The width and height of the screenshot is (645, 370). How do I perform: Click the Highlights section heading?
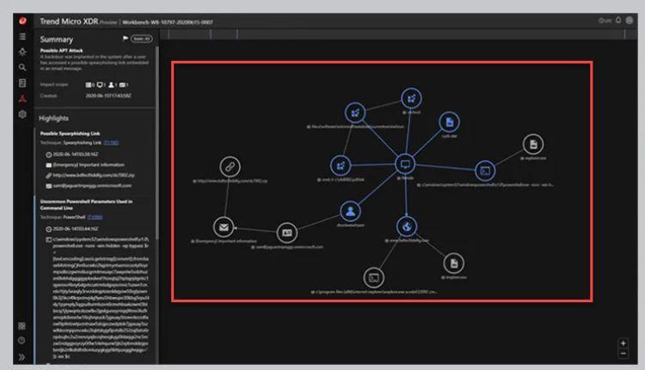pyautogui.click(x=53, y=118)
